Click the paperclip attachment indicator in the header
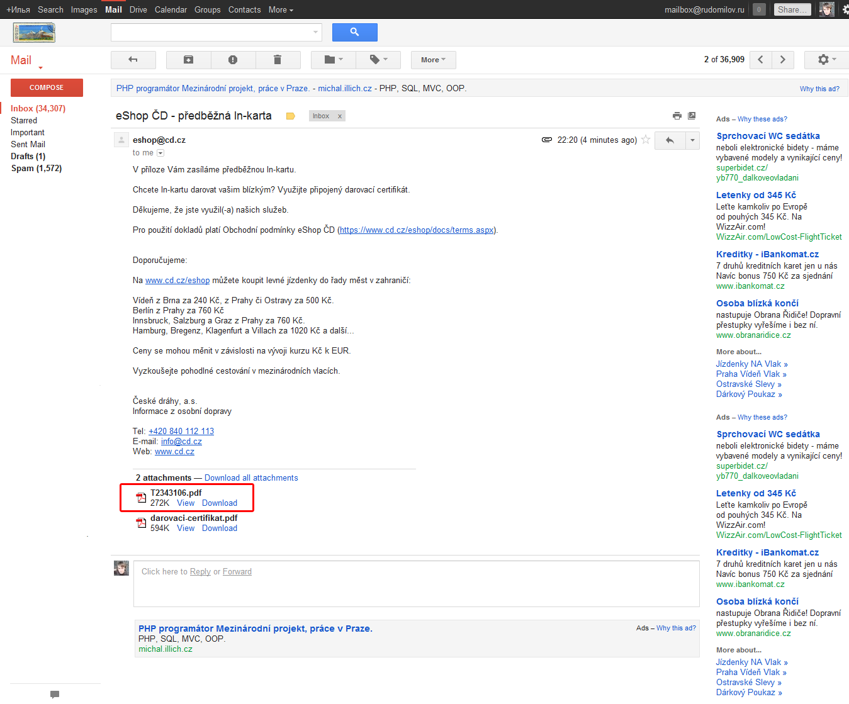 [x=547, y=140]
